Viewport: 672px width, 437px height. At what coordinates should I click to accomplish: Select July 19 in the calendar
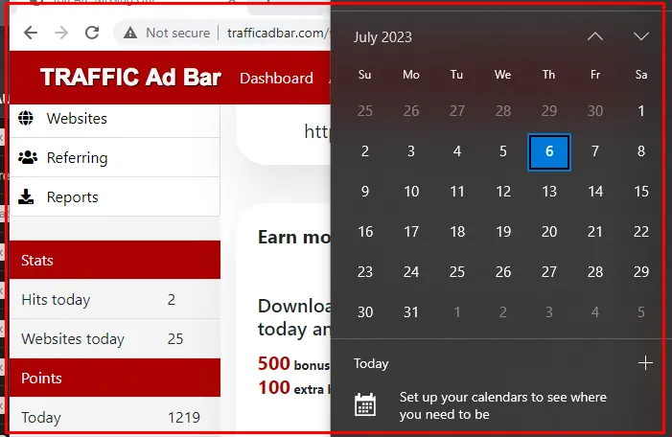[503, 232]
